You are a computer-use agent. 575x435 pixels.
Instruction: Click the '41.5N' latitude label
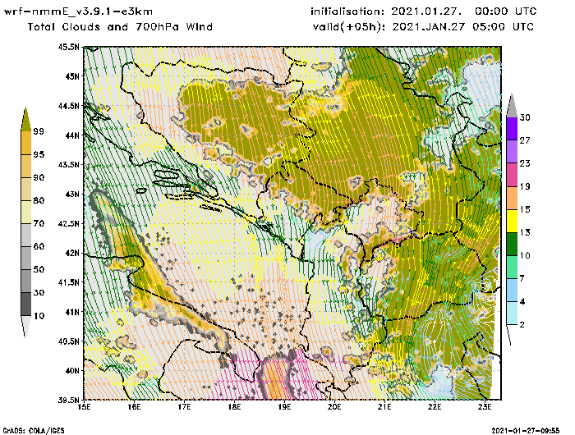tap(68, 282)
